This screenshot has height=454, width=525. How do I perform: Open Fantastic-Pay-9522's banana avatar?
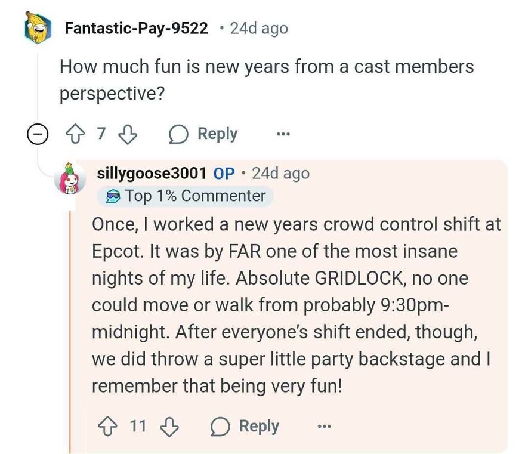click(38, 28)
